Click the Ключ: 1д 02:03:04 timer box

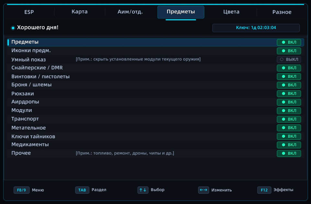coord(256,28)
